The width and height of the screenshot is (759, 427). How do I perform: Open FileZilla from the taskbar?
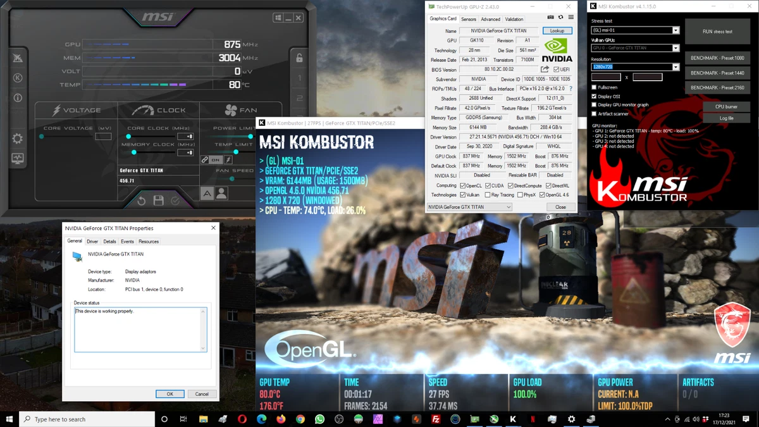[436, 419]
